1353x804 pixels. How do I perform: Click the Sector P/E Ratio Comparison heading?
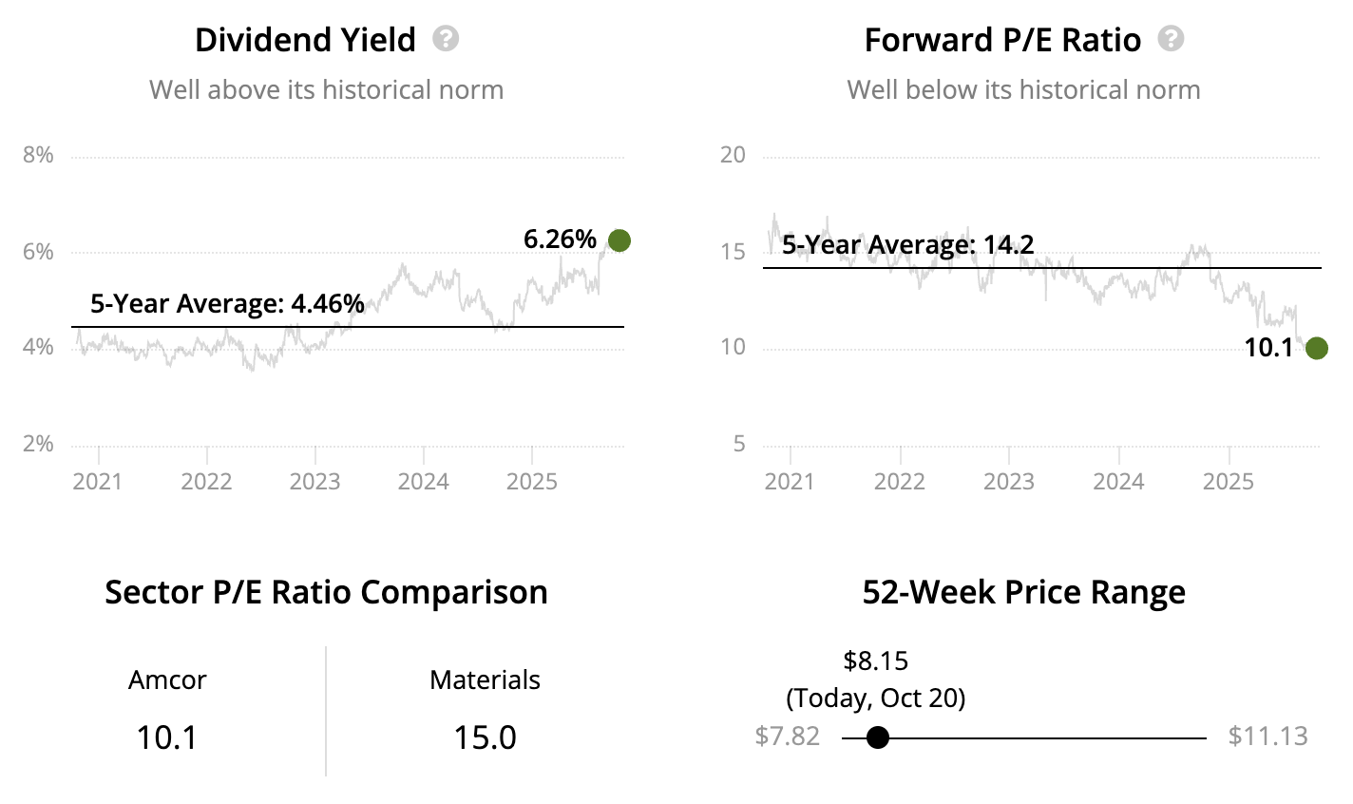click(326, 592)
